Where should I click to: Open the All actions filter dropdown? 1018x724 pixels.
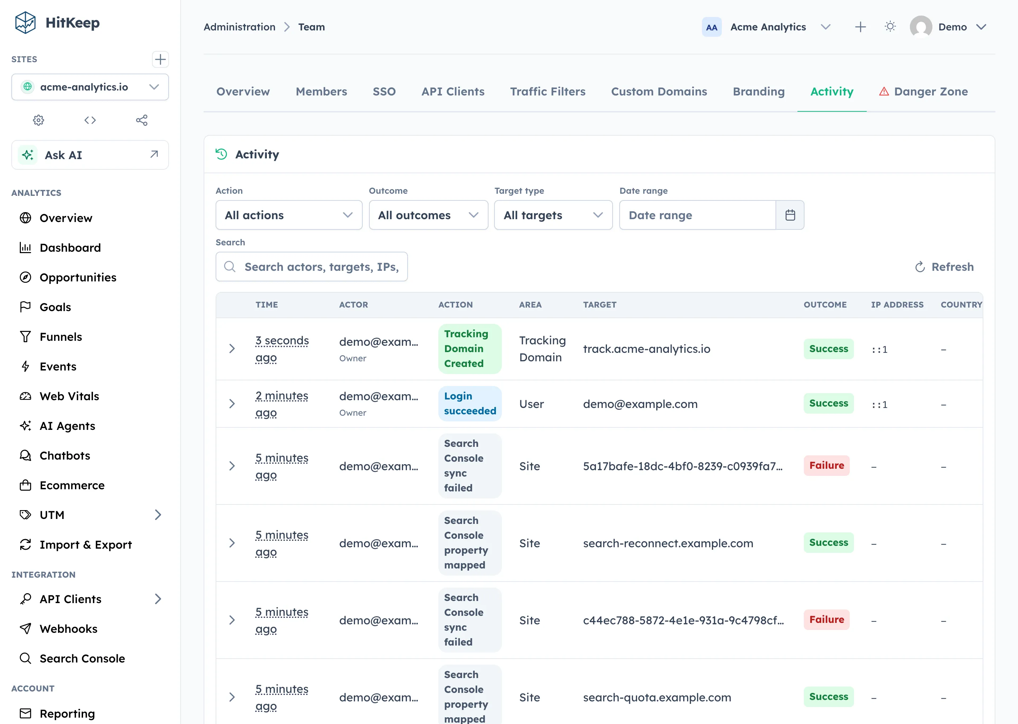pos(289,215)
